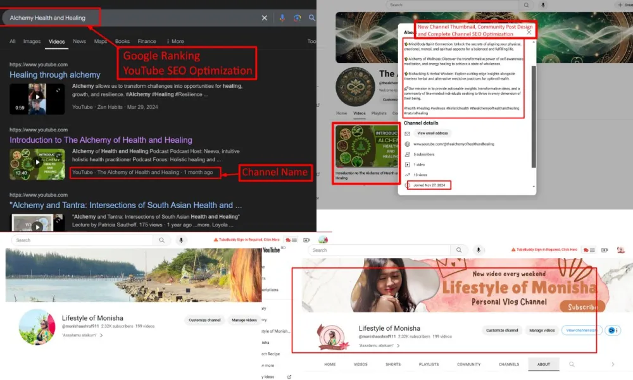633x380 pixels.
Task: Open Home tab on Alchemy channel
Action: pos(342,113)
